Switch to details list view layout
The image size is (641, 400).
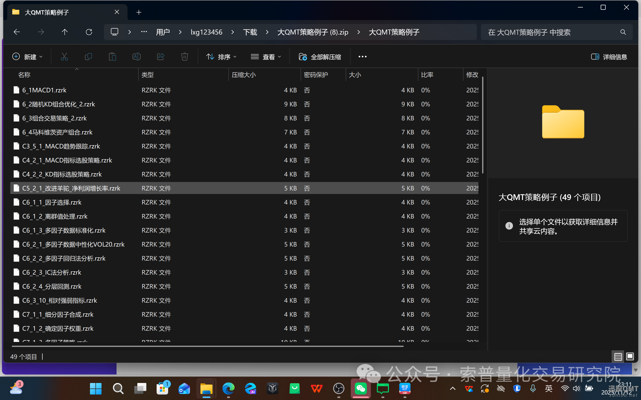[x=618, y=357]
